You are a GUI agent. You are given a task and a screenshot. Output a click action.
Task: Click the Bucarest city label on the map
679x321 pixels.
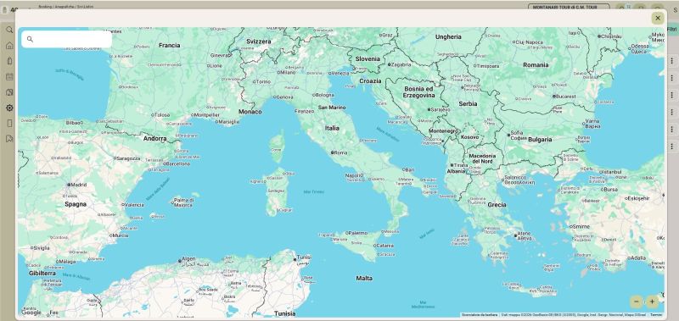(564, 97)
